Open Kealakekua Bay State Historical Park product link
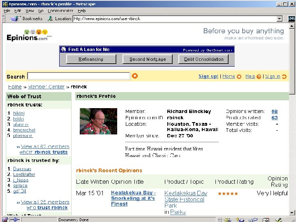Viewport: 296px width, 222px height. [x=186, y=199]
